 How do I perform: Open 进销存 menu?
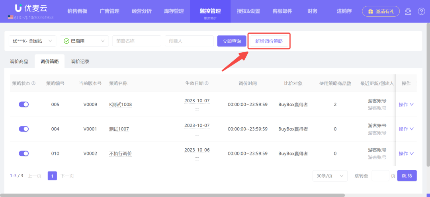(x=344, y=11)
